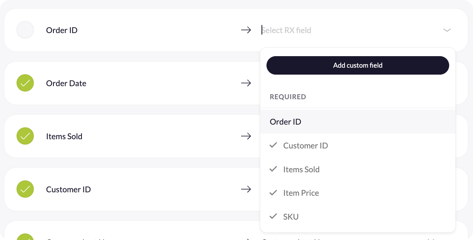Image resolution: width=473 pixels, height=240 pixels.
Task: Click the checkmark icon next to SKU option
Action: pos(273,217)
